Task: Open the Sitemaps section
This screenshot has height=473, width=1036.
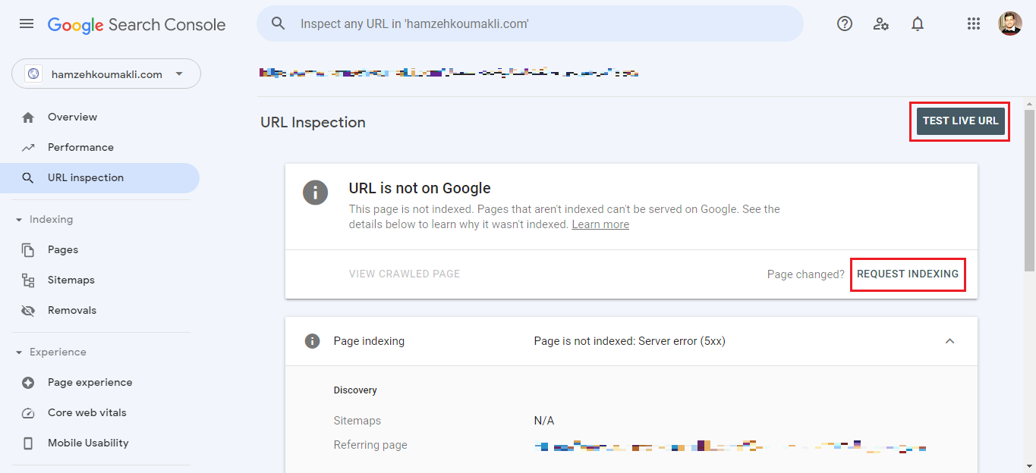Action: pos(71,280)
